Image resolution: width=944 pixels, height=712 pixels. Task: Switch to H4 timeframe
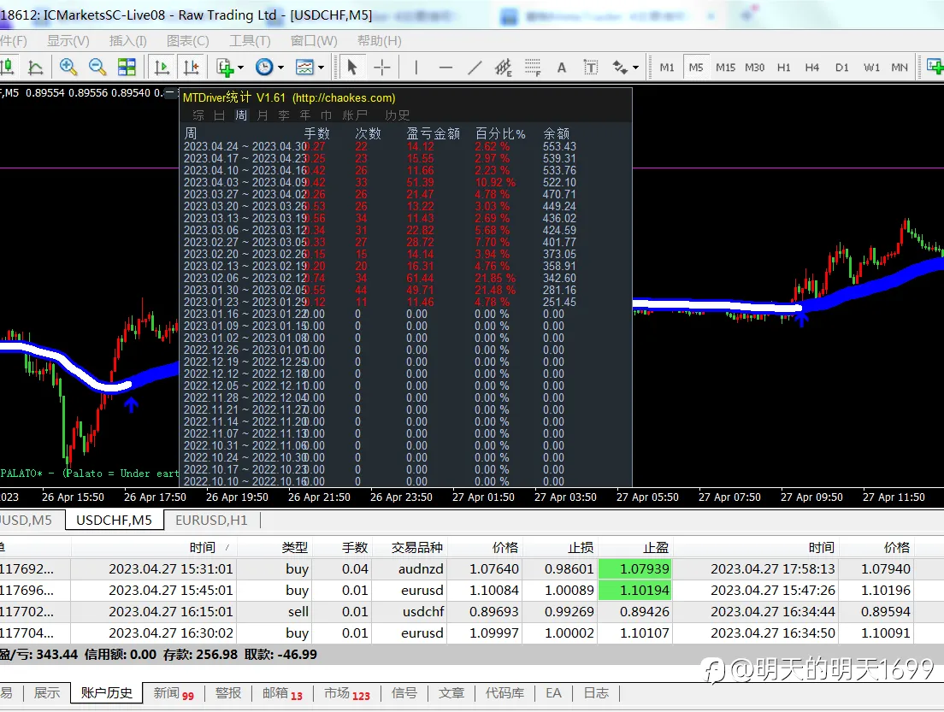pyautogui.click(x=812, y=68)
